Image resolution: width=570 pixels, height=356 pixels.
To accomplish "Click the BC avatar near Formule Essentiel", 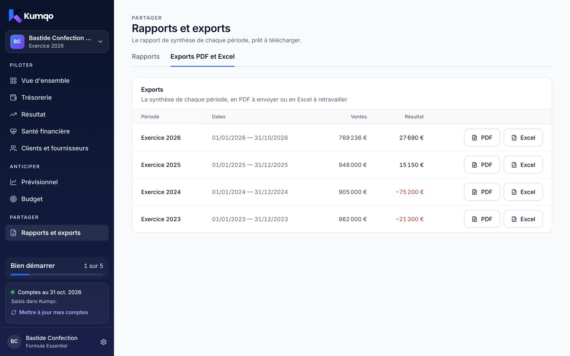I will click(14, 341).
